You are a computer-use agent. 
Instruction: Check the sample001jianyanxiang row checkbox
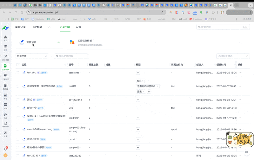pos(18,129)
